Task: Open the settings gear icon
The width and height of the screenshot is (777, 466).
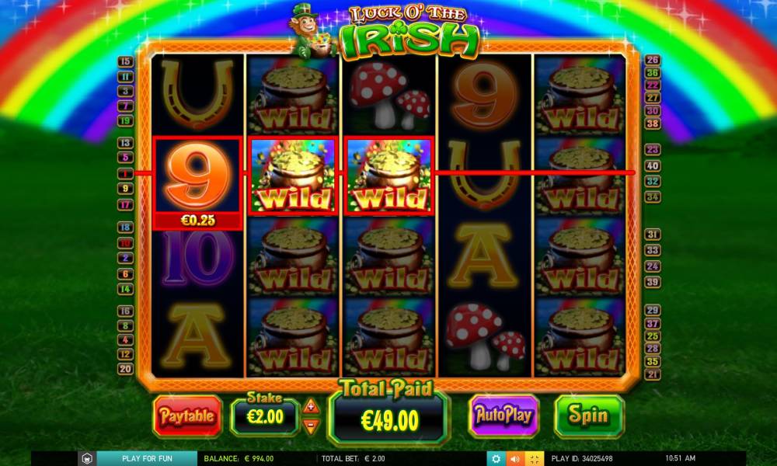Action: pos(496,458)
